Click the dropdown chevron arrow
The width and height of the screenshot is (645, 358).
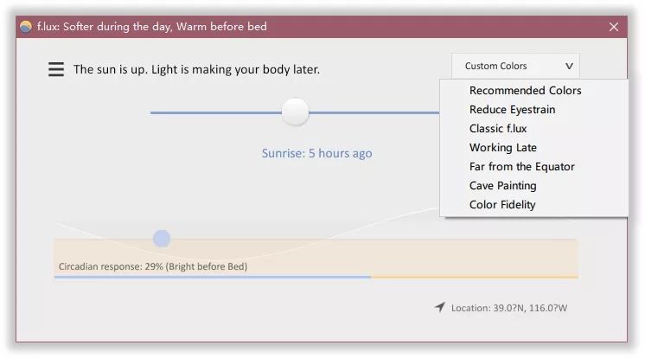click(x=569, y=66)
